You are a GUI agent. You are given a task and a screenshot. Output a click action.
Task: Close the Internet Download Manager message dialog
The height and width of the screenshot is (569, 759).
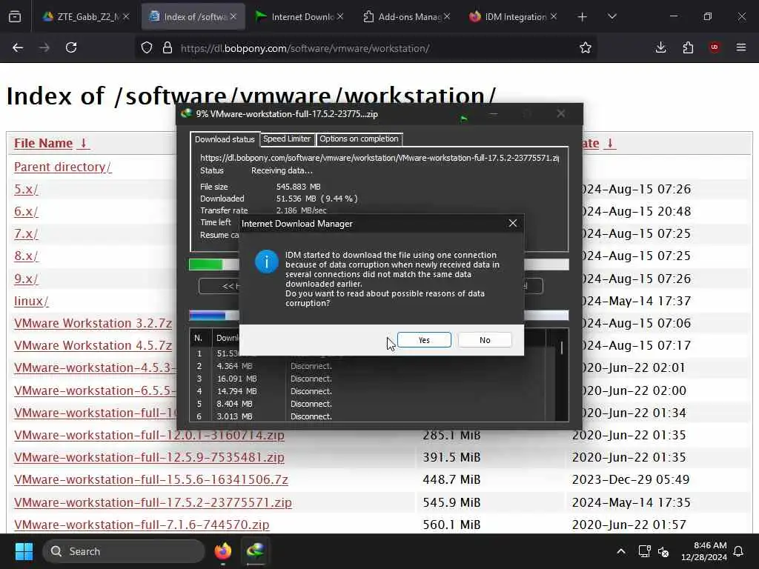click(x=513, y=223)
